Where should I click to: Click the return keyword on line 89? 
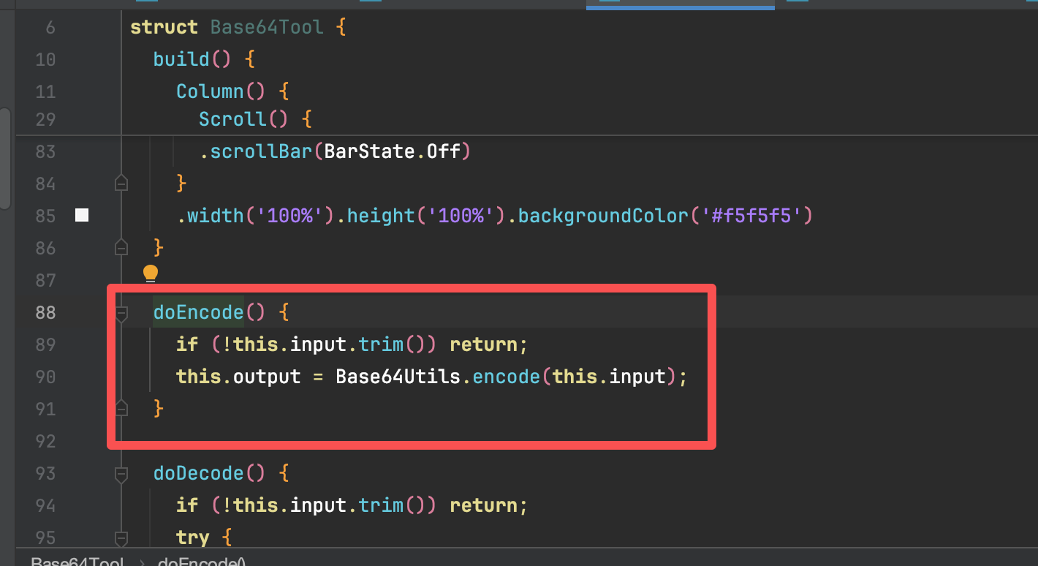483,344
